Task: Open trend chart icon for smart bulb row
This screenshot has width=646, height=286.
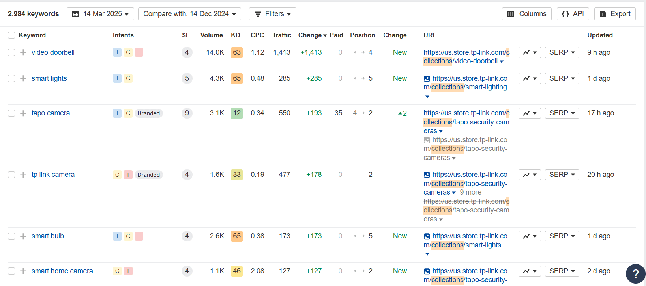Action: [529, 236]
